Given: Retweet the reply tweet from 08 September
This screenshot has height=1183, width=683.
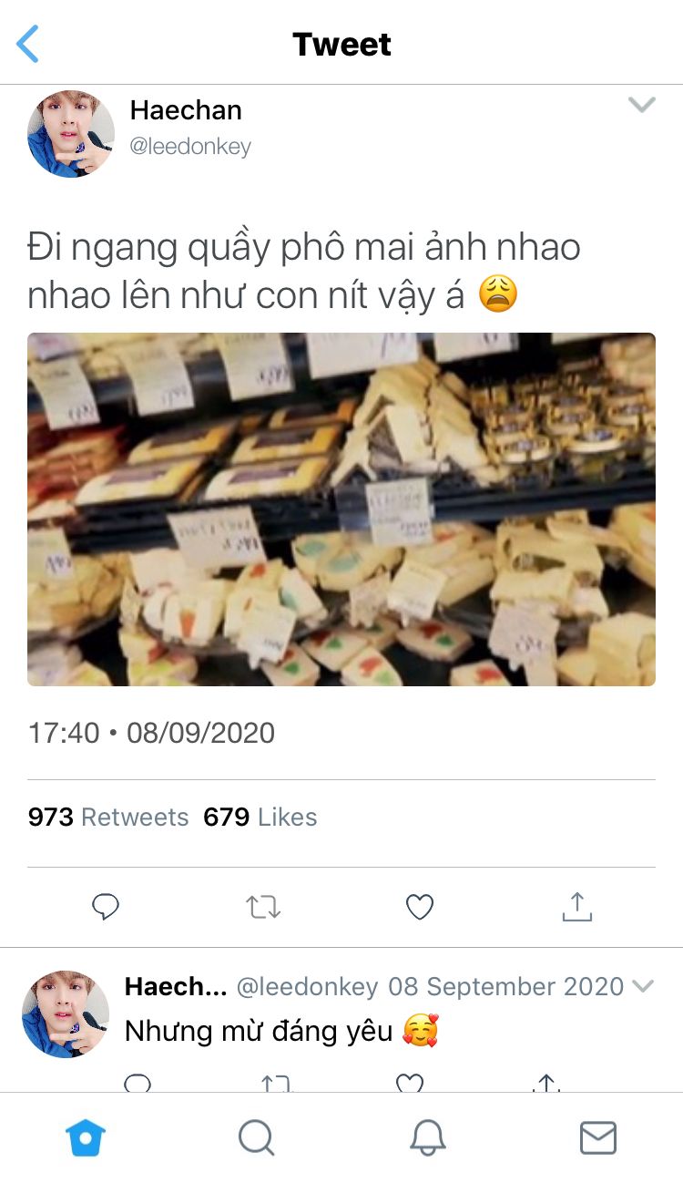Looking at the screenshot, I should pyautogui.click(x=276, y=1083).
